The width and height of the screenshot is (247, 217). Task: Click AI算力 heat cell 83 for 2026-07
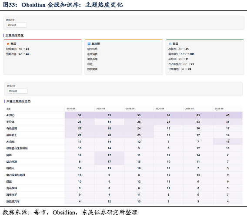198,115
